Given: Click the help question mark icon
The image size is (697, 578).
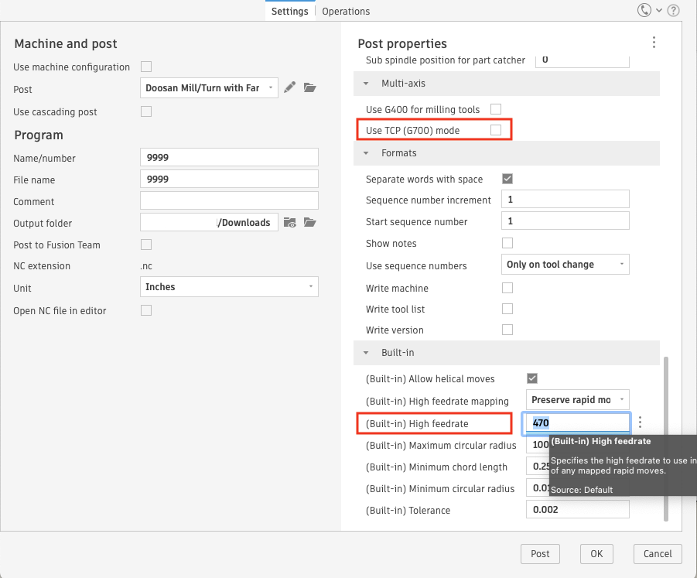Looking at the screenshot, I should [674, 11].
